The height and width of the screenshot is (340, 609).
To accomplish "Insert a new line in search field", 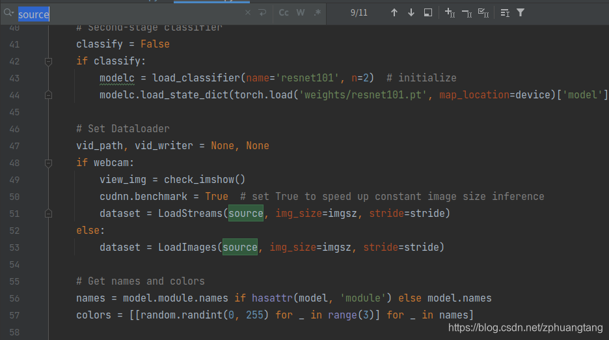I will tap(263, 13).
